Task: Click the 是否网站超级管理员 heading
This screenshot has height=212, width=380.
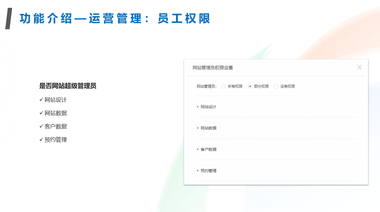Action: click(x=68, y=86)
